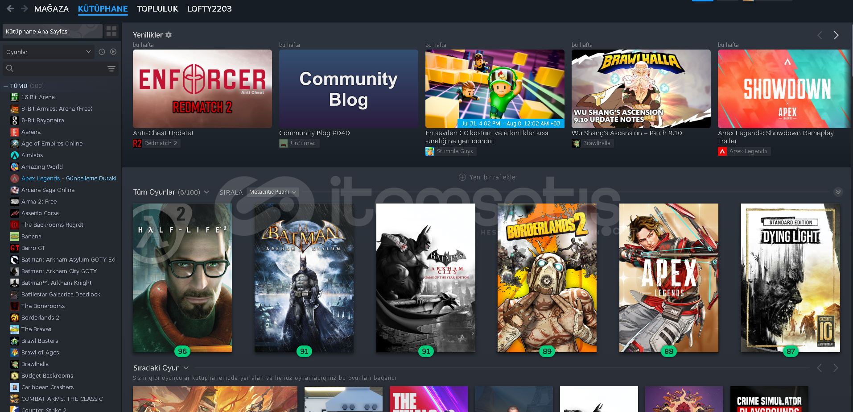
Task: Click the Redmatch 2 R2 icon
Action: [x=137, y=143]
